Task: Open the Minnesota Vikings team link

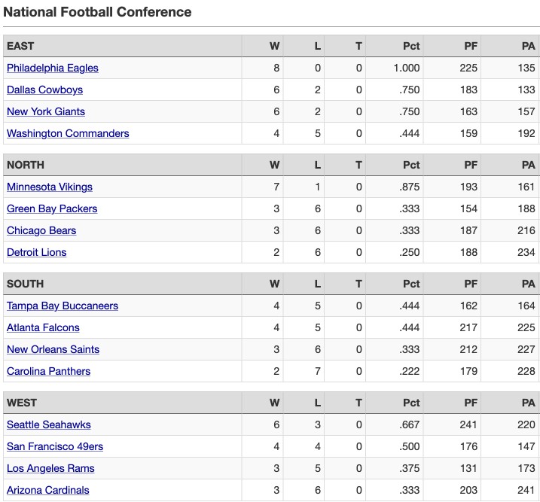Action: pyautogui.click(x=50, y=187)
